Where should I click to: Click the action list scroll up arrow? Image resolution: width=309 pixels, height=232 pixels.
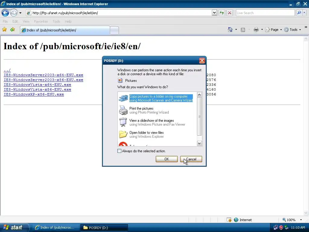(x=199, y=95)
